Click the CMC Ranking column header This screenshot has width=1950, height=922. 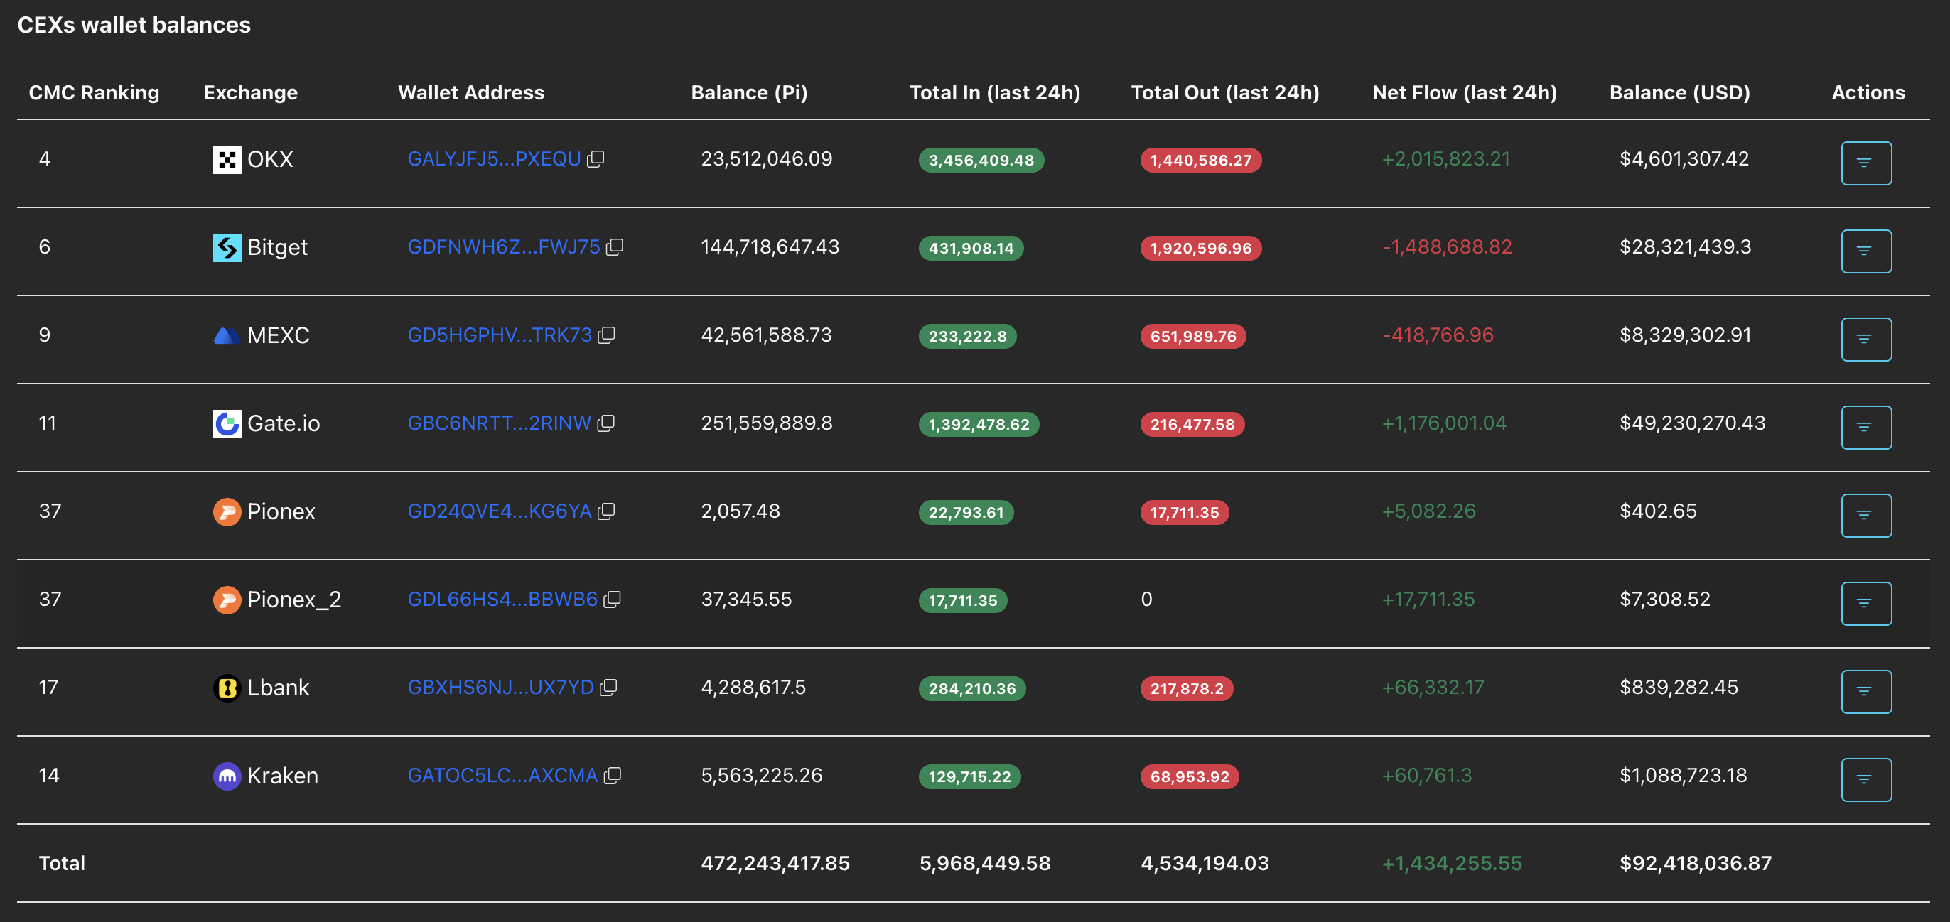point(94,92)
